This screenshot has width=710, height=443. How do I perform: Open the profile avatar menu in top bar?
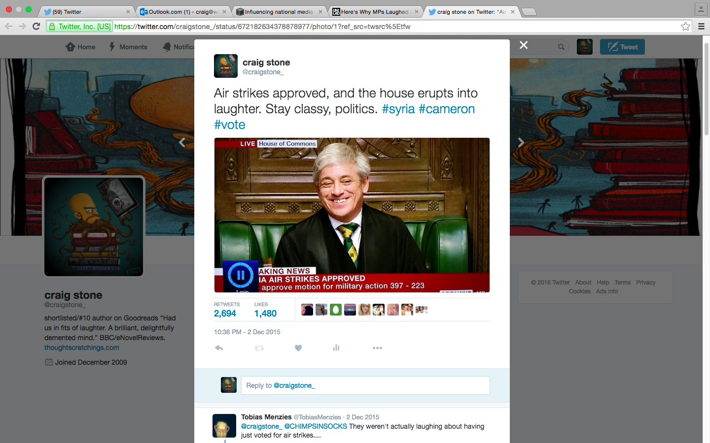pyautogui.click(x=585, y=47)
